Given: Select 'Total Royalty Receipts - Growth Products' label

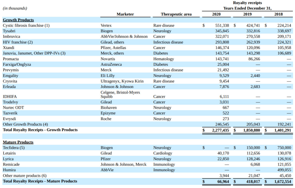Looking at the screenshot, I should pyautogui.click(x=40, y=130).
